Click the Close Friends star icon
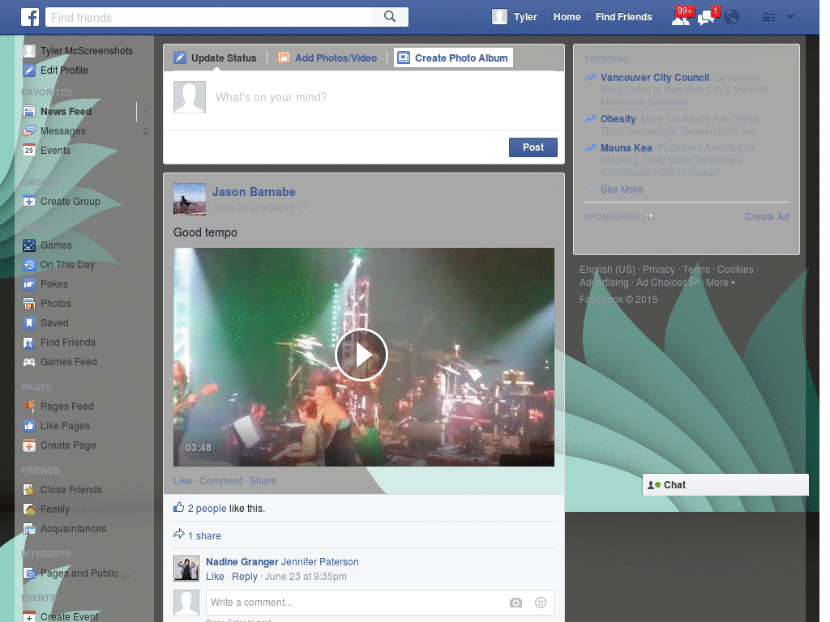 tap(29, 490)
